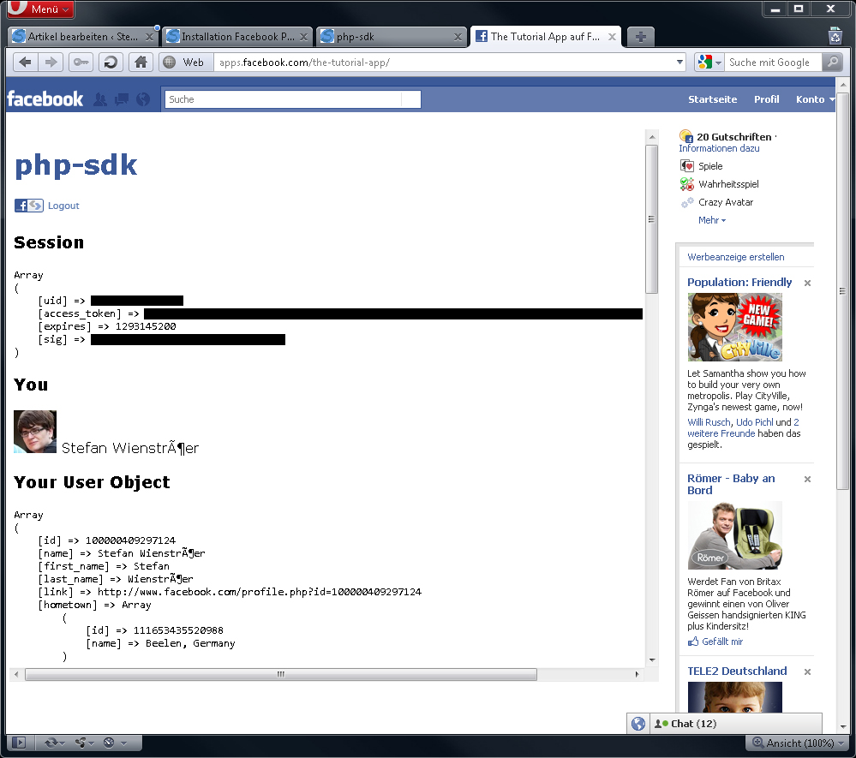The width and height of the screenshot is (856, 758).
Task: Click the facebook logo
Action: 45,98
